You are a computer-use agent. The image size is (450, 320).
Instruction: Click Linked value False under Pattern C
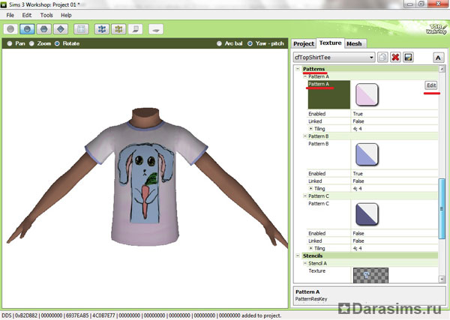pos(358,241)
